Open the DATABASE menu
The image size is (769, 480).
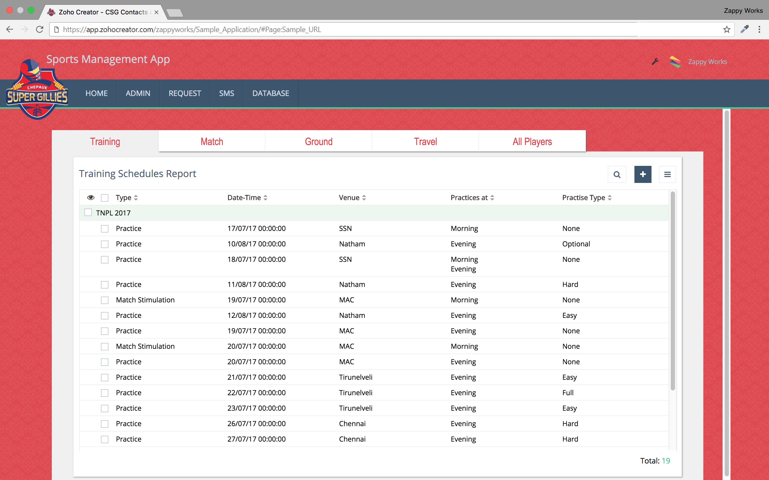[x=271, y=93]
